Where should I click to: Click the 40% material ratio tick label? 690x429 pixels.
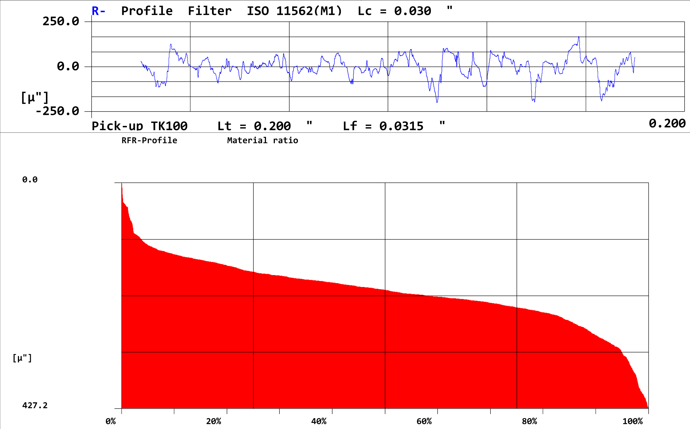319,422
